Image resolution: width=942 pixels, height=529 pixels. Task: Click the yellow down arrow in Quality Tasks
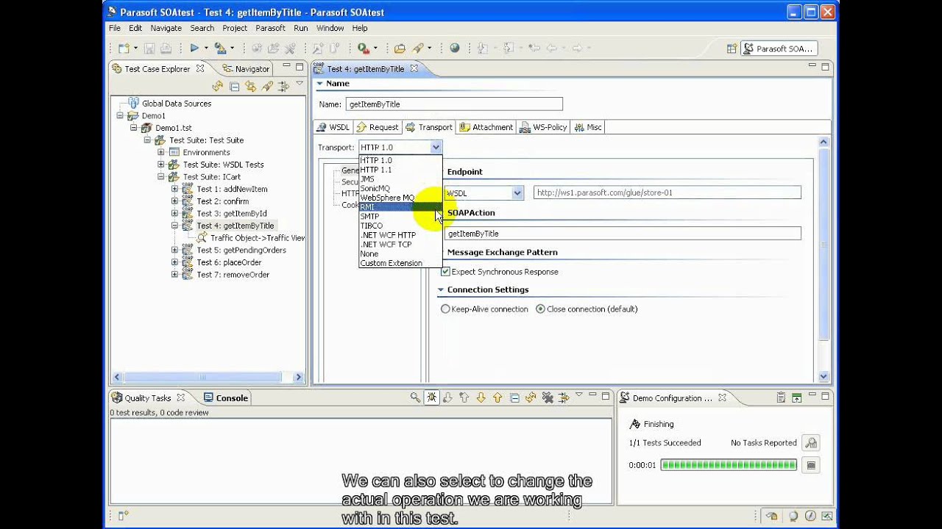point(481,397)
